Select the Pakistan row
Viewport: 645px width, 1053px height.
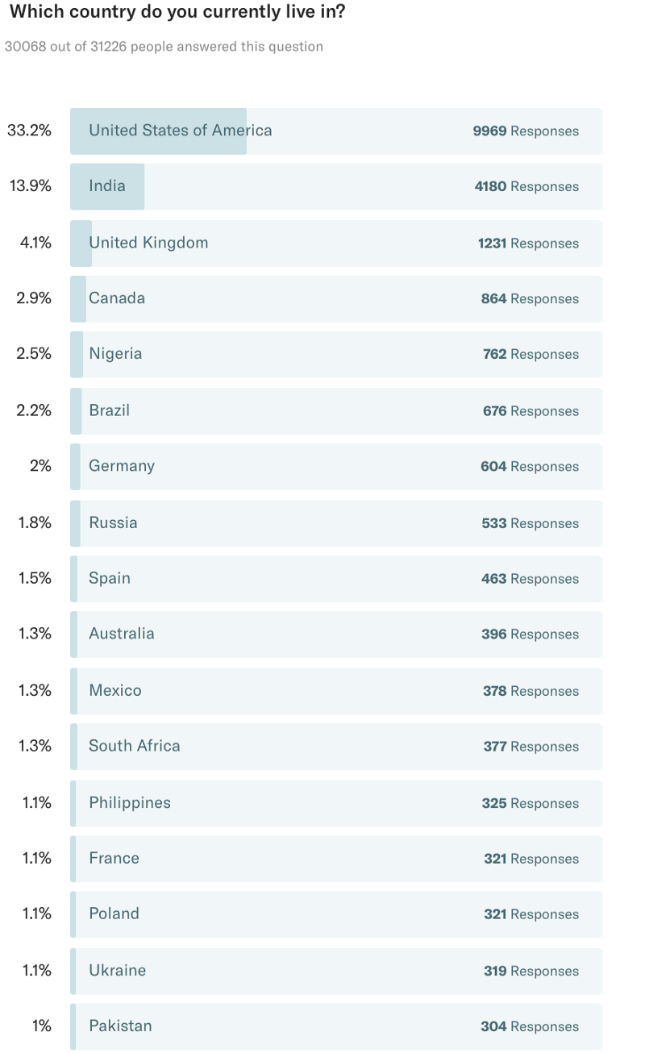click(x=336, y=1026)
